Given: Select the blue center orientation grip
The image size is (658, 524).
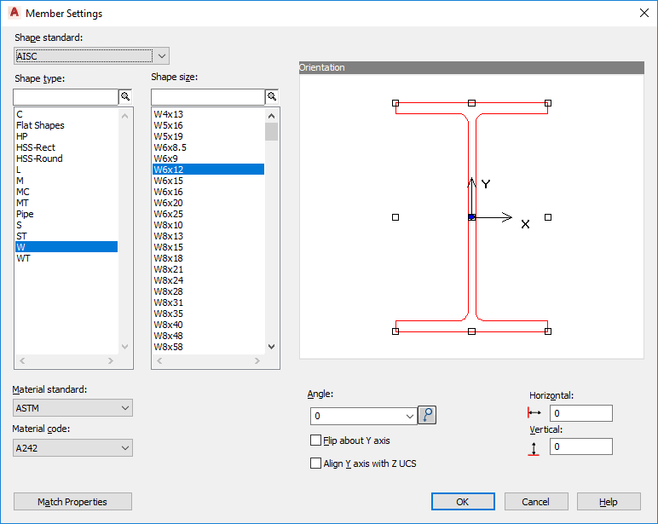Looking at the screenshot, I should click(471, 217).
